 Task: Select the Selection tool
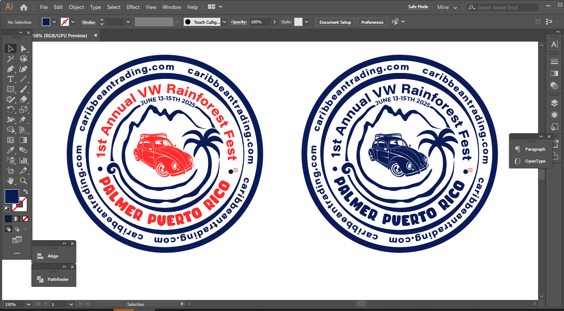point(11,48)
